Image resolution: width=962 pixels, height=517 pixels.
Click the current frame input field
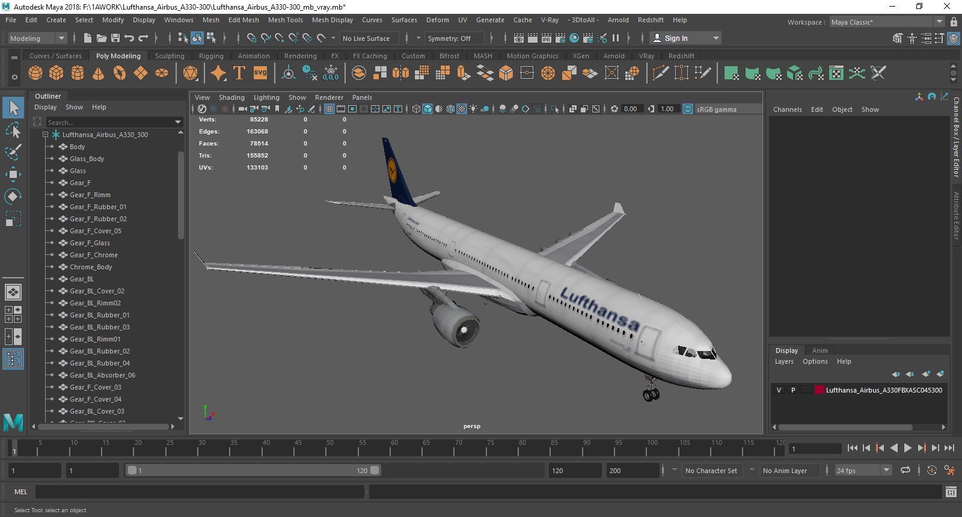coord(815,448)
